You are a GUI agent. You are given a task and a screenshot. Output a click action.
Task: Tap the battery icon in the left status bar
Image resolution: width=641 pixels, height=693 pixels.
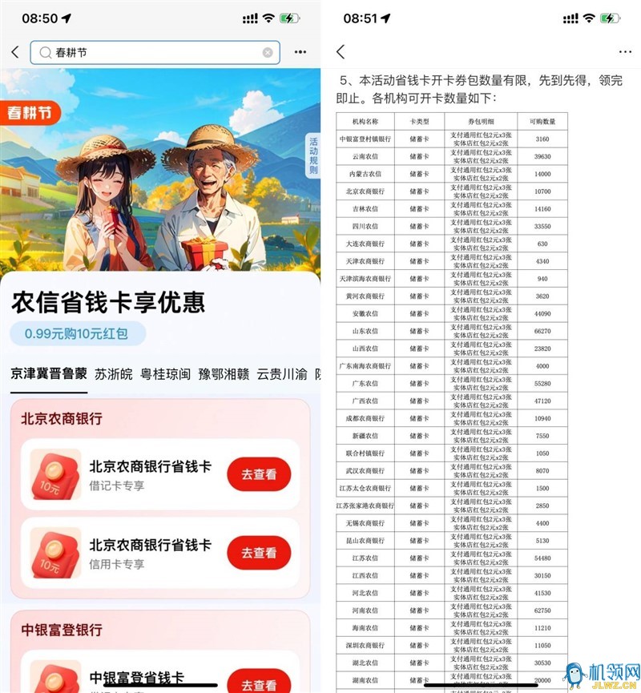(x=289, y=18)
